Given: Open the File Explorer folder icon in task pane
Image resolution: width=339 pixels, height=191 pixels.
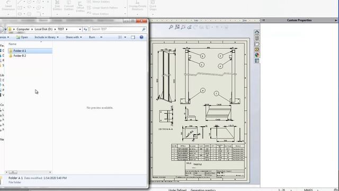Looking at the screenshot, I should [257, 44].
